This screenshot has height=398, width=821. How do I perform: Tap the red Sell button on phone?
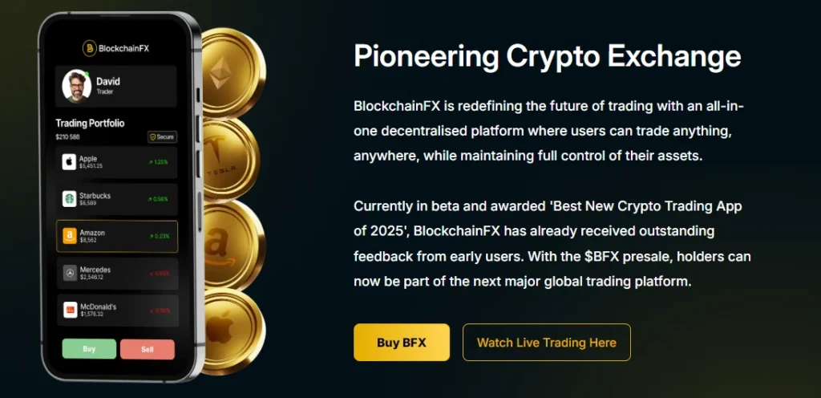(x=147, y=349)
